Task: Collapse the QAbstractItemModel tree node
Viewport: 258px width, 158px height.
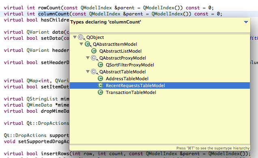Action: coord(81,44)
